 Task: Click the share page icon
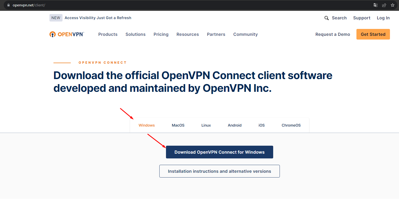tap(384, 5)
